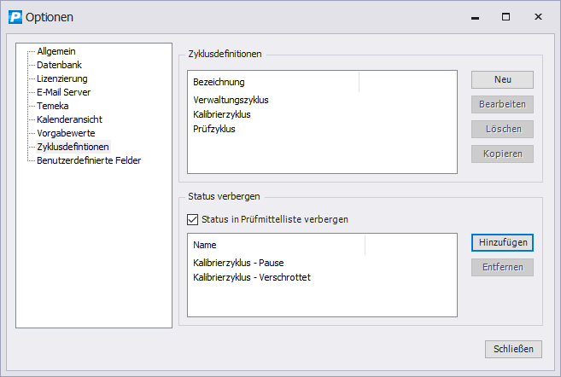Click the Hinzufügen button

(x=502, y=242)
